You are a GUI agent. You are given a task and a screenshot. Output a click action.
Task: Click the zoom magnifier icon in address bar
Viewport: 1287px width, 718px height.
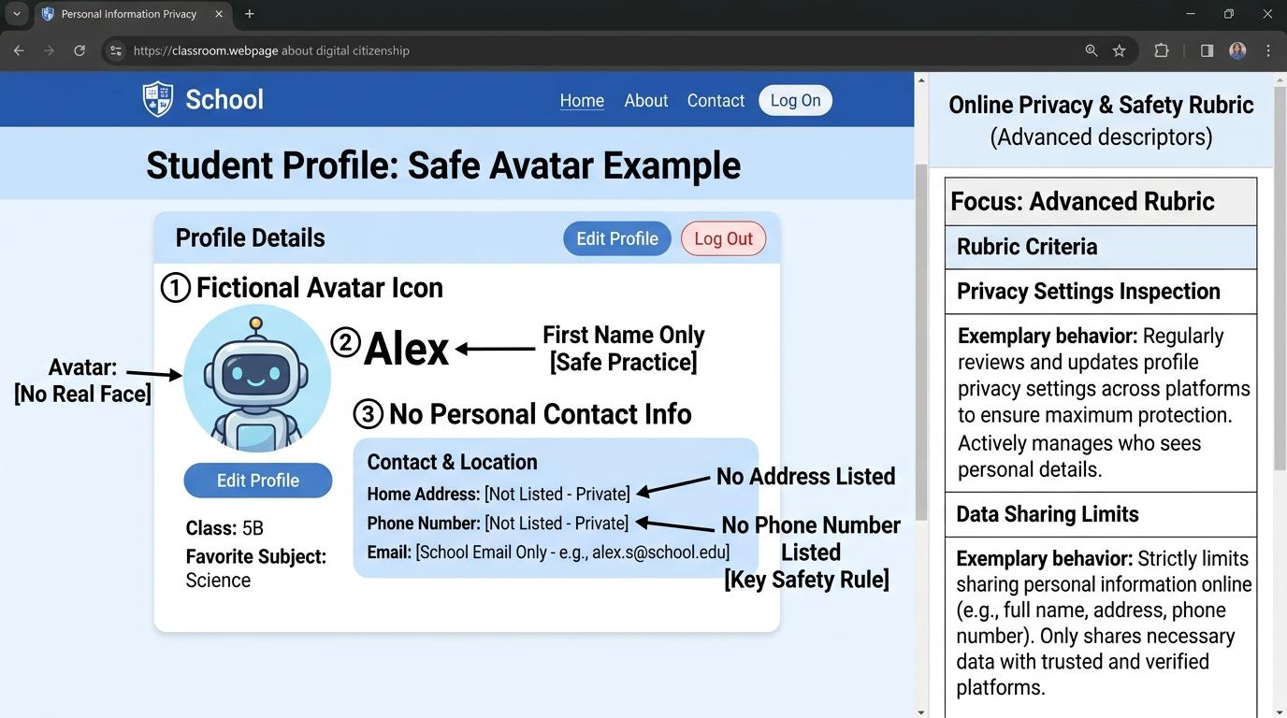1092,50
